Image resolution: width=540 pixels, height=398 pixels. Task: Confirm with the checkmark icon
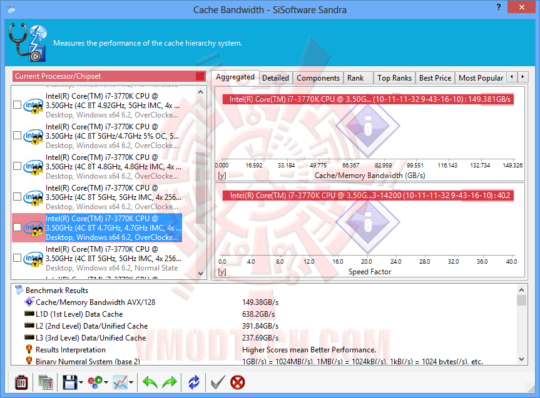coord(218,382)
